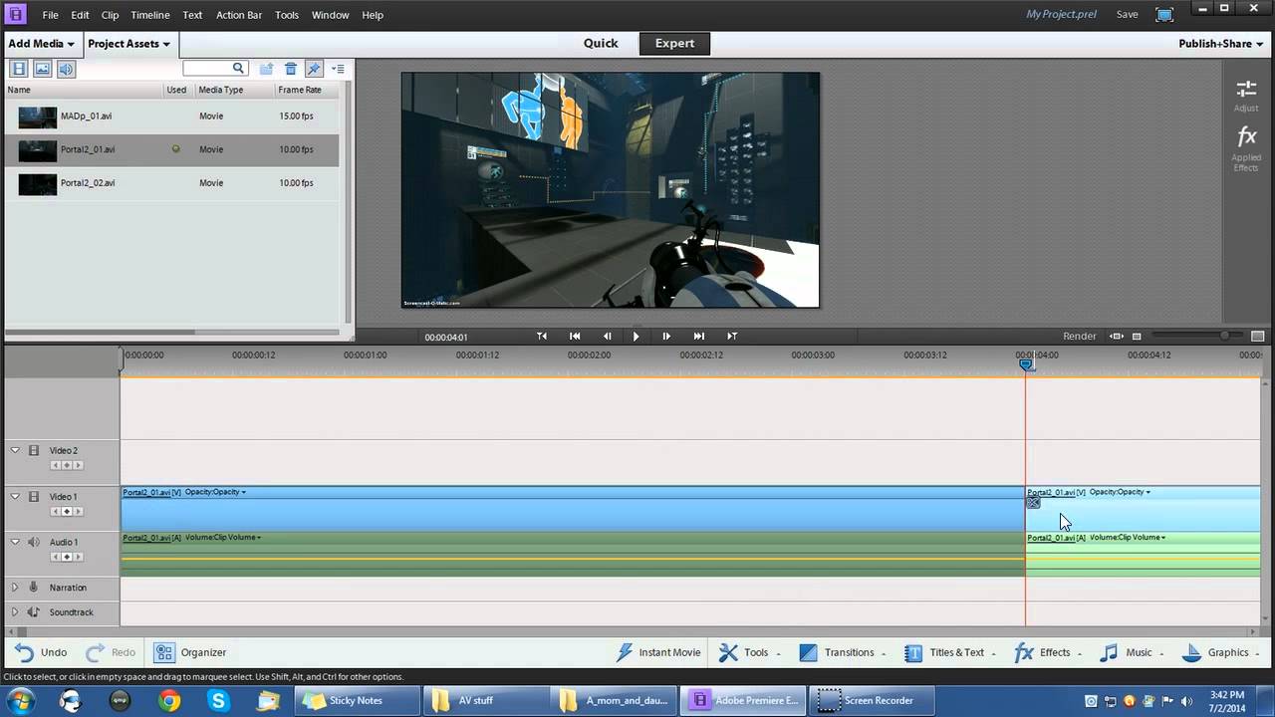Toggle Video 2 track visibility film icon
The height and width of the screenshot is (717, 1275).
point(34,450)
